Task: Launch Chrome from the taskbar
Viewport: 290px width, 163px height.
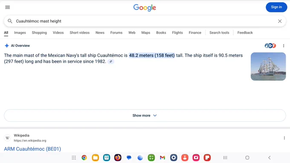Action: pos(84,157)
